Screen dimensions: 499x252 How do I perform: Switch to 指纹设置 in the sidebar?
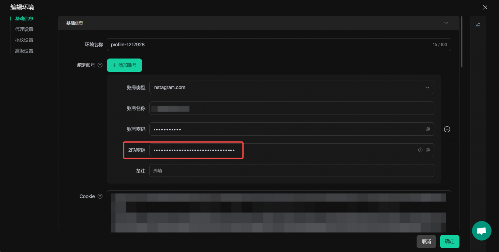tap(24, 40)
